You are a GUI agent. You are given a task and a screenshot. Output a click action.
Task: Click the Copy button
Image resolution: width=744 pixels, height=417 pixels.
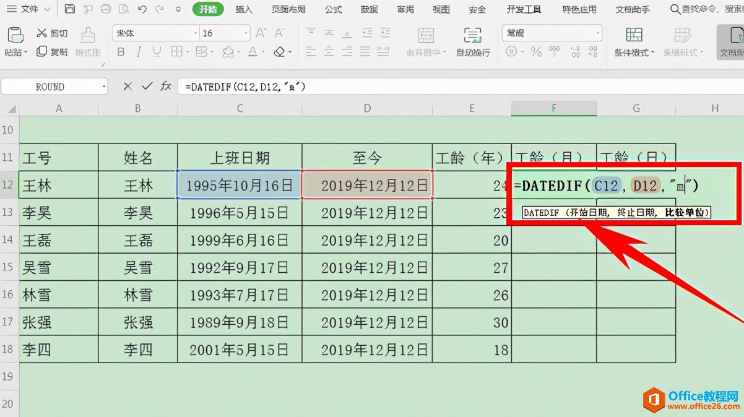pos(52,52)
